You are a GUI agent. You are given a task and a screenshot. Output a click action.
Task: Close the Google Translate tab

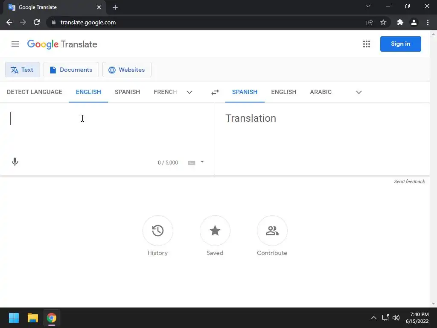99,7
